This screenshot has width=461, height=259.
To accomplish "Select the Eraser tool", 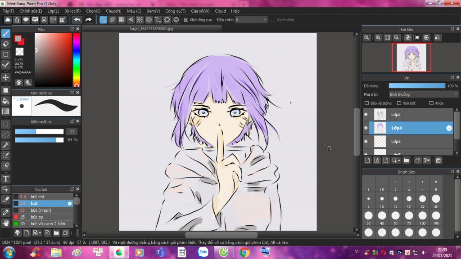I will (x=5, y=44).
